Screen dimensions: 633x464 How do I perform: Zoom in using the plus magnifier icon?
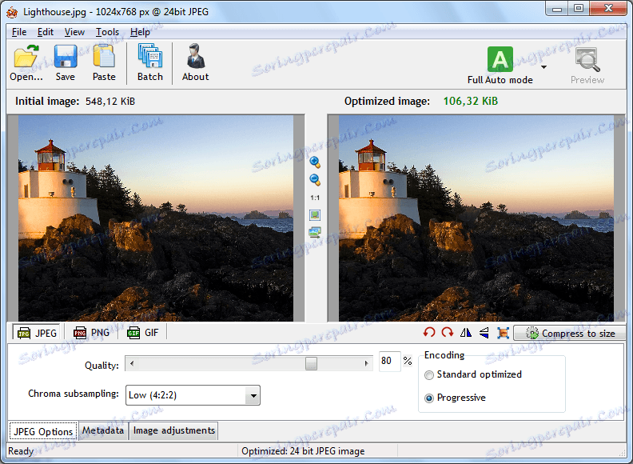pyautogui.click(x=315, y=162)
